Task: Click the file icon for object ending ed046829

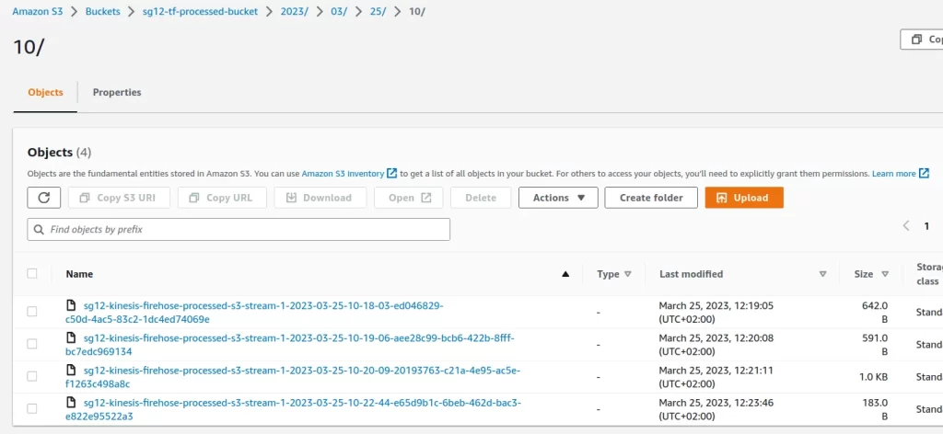Action: (x=72, y=305)
